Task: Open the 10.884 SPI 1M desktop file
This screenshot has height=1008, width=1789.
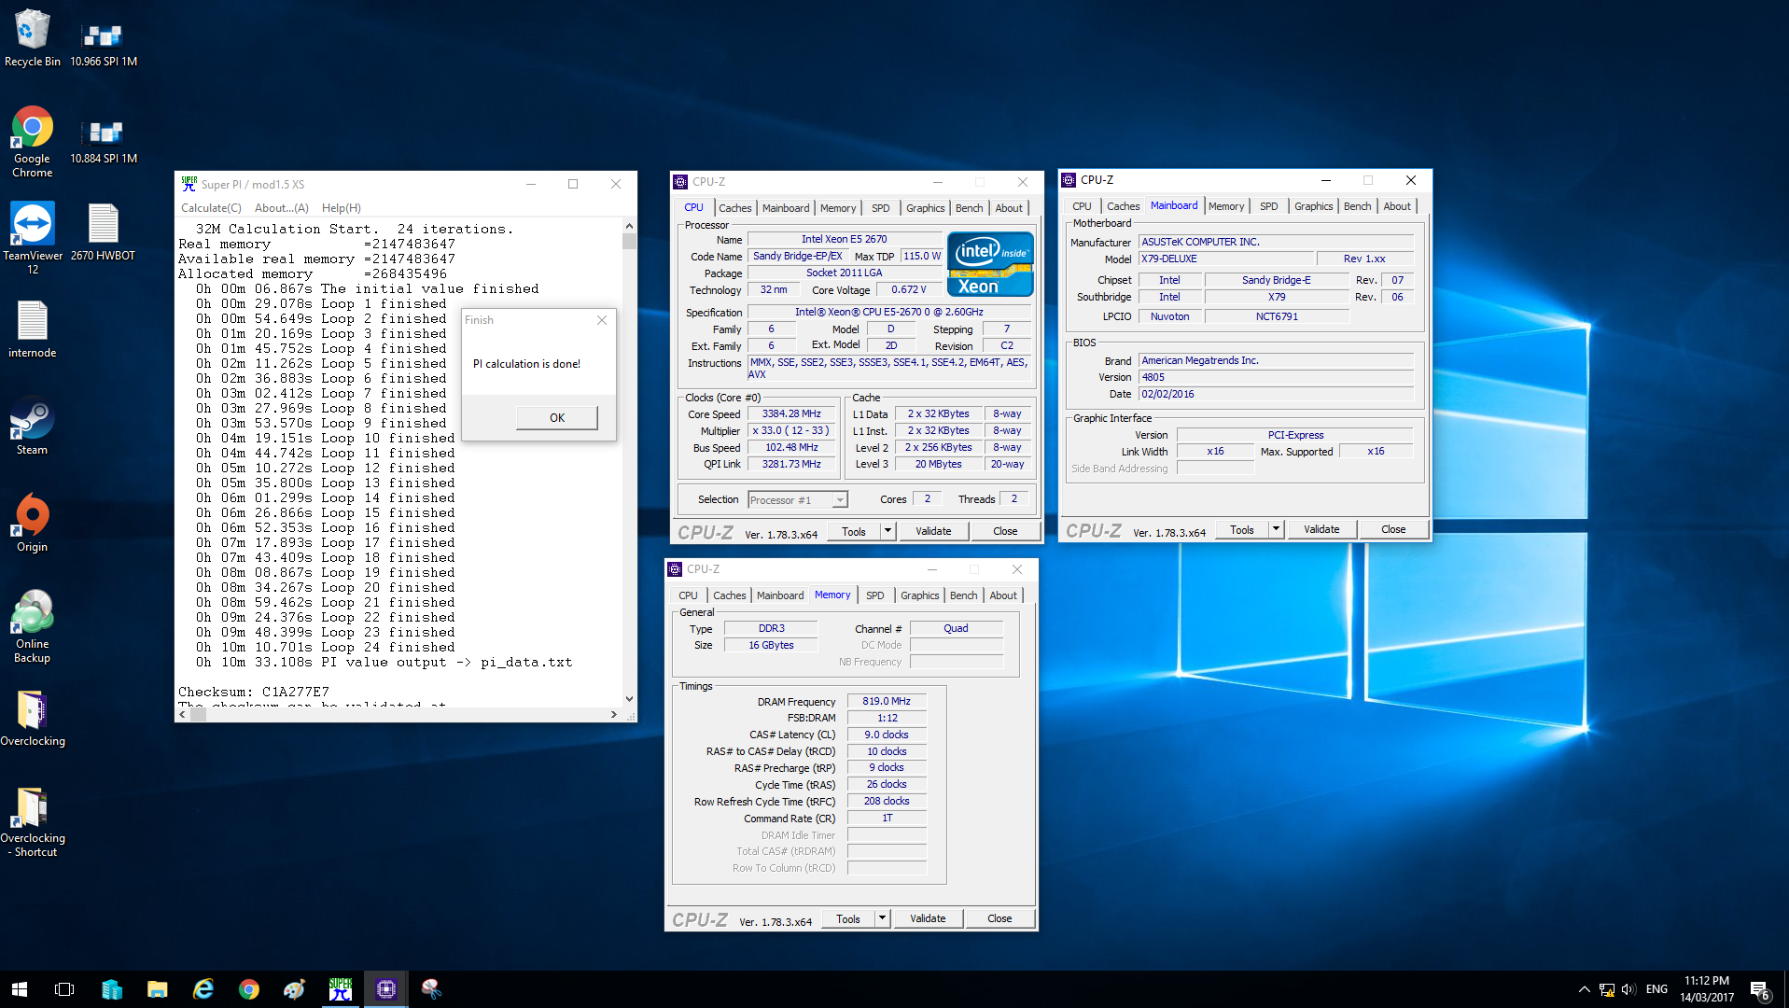Action: pos(103,140)
